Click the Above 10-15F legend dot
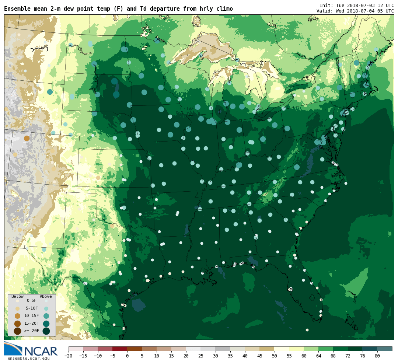This screenshot has width=398, height=363. 46,316
